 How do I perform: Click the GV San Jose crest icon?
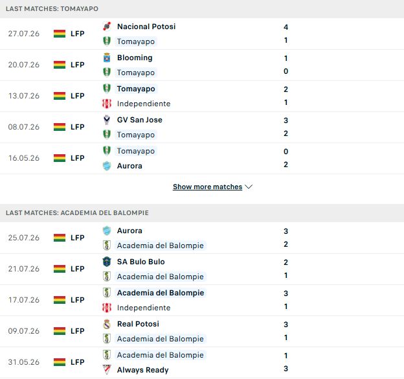pyautogui.click(x=107, y=120)
